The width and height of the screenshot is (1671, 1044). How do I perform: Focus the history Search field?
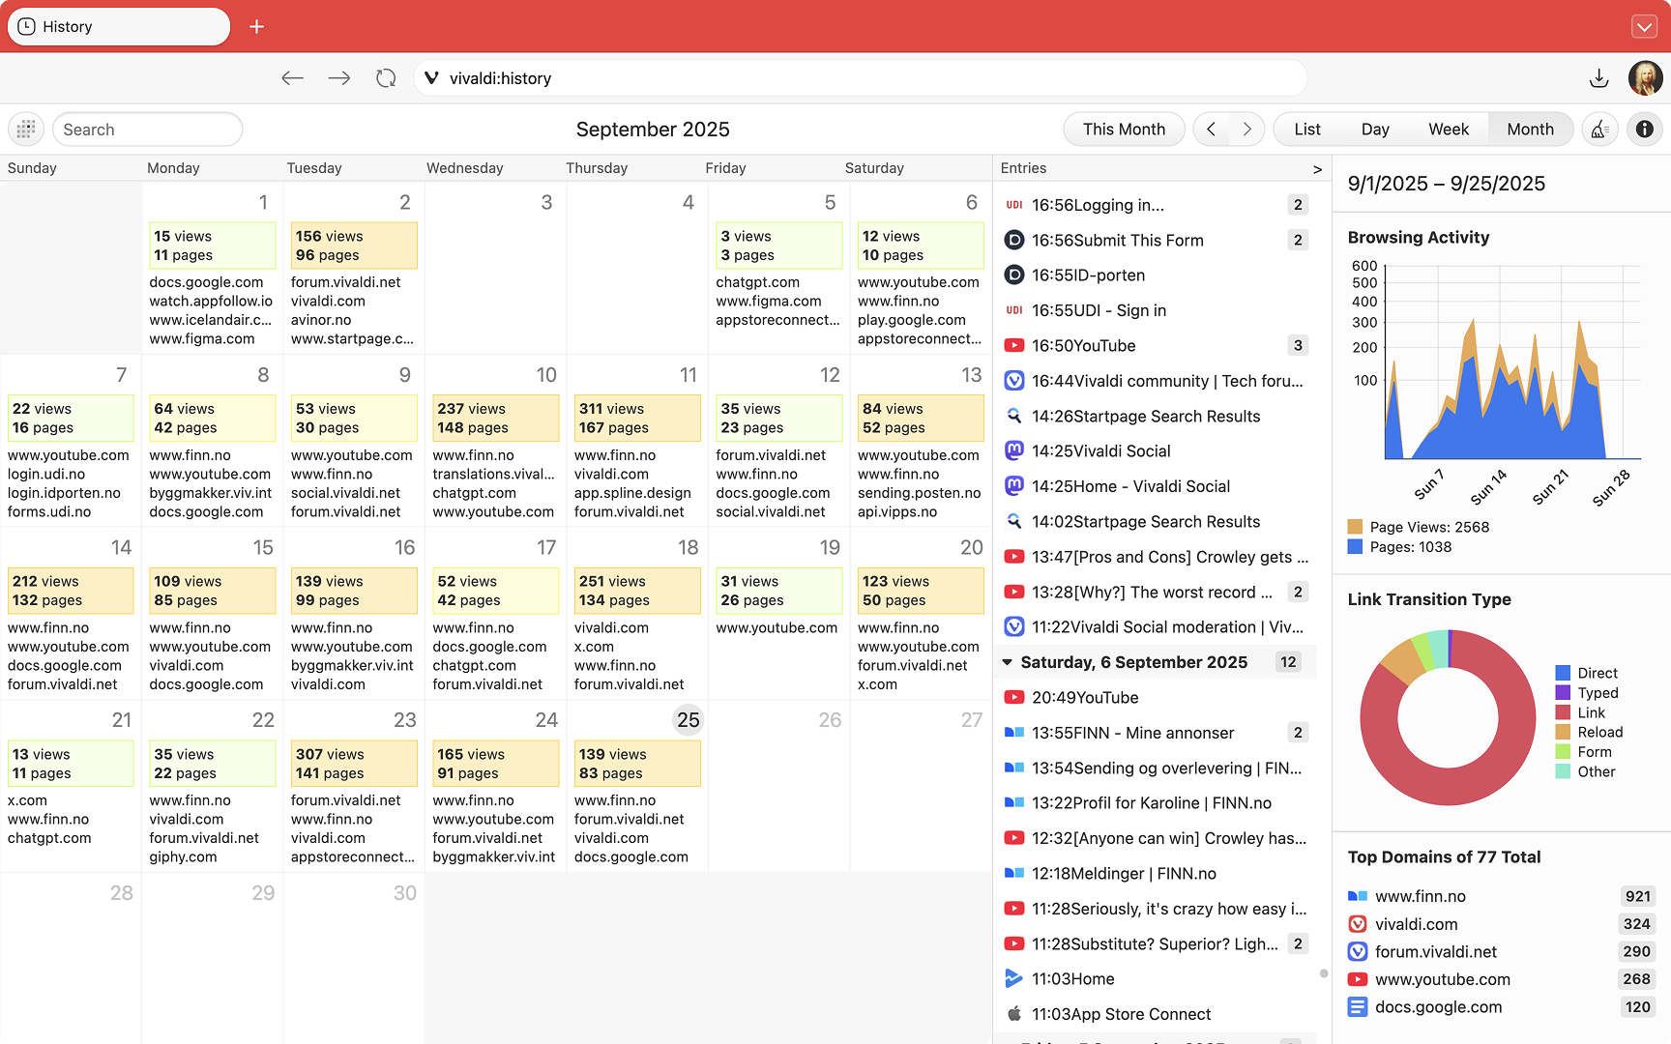click(147, 130)
